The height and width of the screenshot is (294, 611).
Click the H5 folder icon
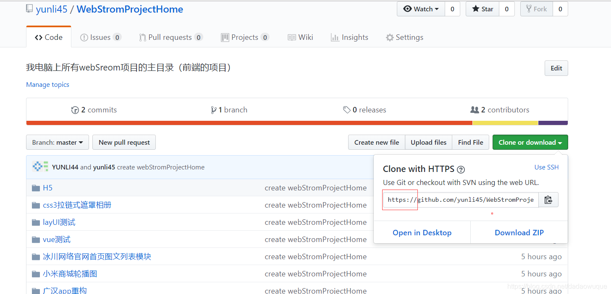(36, 188)
